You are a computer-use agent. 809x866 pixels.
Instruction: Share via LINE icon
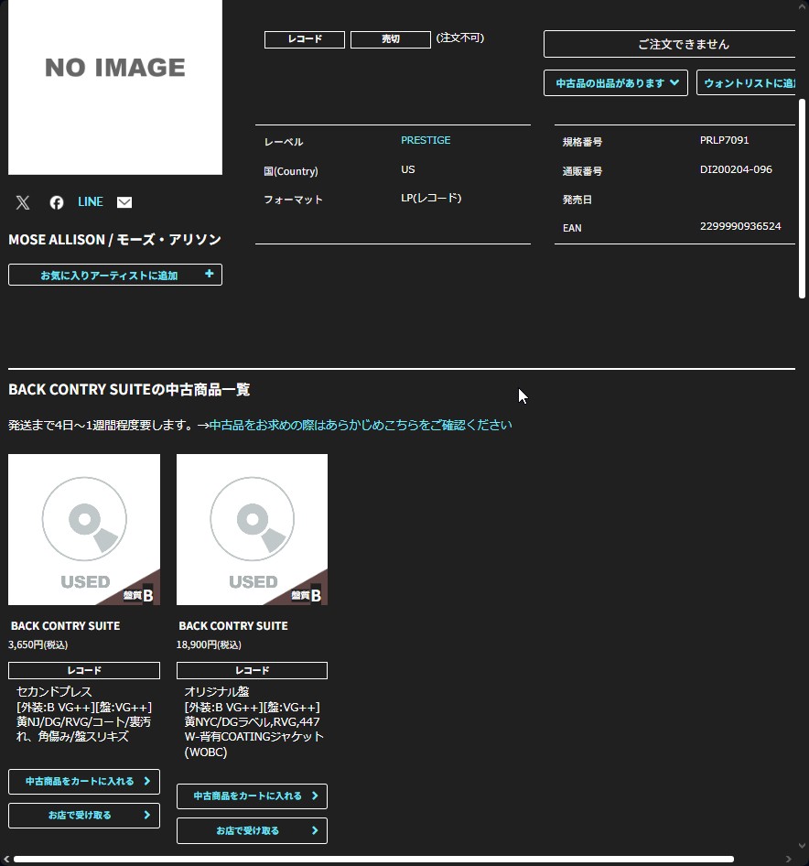pos(91,202)
